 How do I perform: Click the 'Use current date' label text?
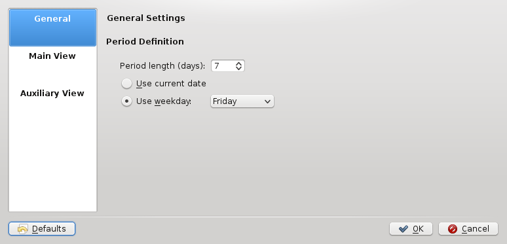click(171, 84)
